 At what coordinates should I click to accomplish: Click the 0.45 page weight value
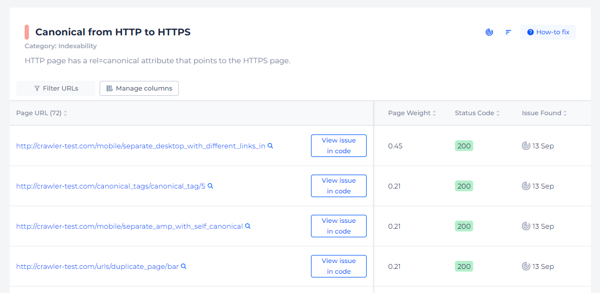tap(396, 146)
